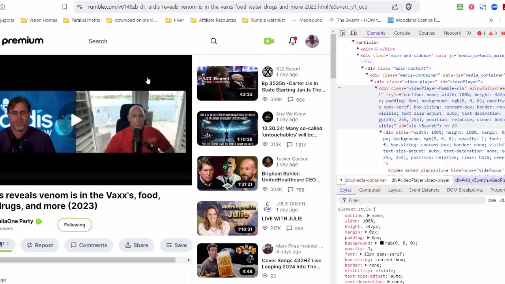Click the green RoboForm extension icon
The width and height of the screenshot is (505, 284).
tap(460, 7)
